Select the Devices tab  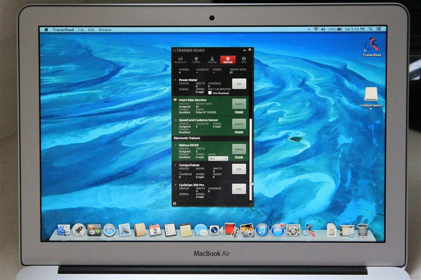[228, 60]
